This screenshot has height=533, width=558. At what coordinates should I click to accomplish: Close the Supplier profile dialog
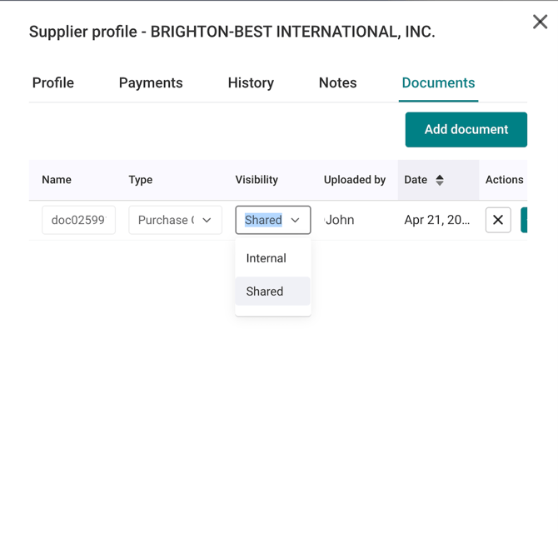click(540, 22)
